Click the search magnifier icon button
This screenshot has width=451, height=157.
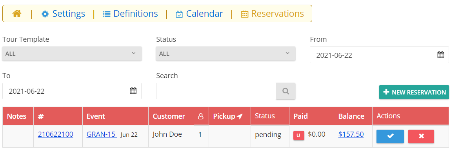[x=286, y=91]
